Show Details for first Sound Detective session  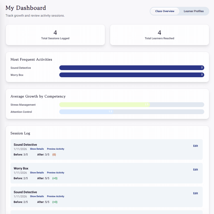pyautogui.click(x=37, y=149)
